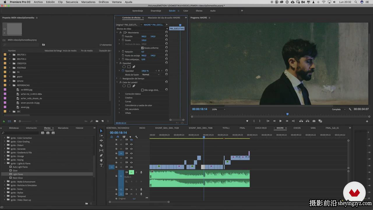Screen dimensions: 373x210
Task: Click the Opacidad 100,0 % value
Action: (x=145, y=71)
